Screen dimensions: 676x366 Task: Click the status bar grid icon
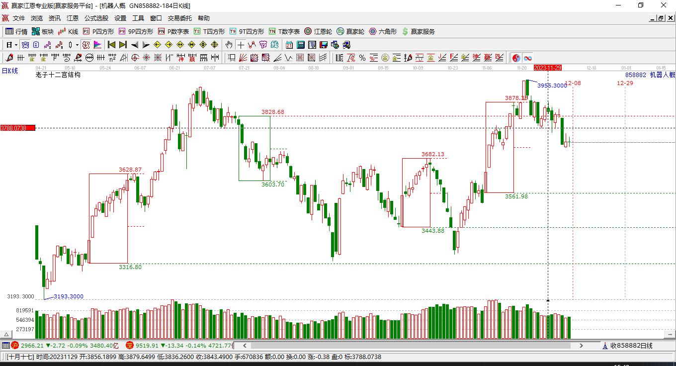pos(5,345)
